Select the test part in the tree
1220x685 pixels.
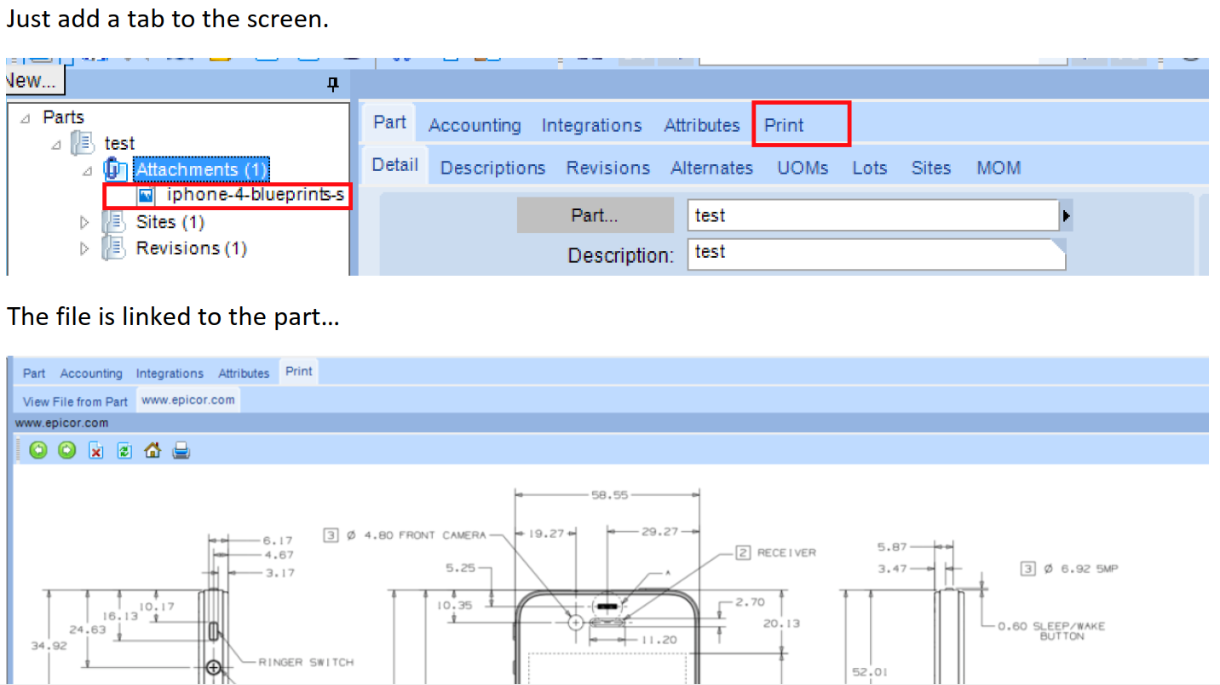119,144
